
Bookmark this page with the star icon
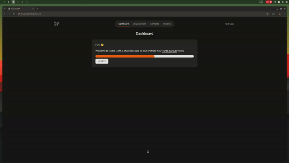click(267, 14)
